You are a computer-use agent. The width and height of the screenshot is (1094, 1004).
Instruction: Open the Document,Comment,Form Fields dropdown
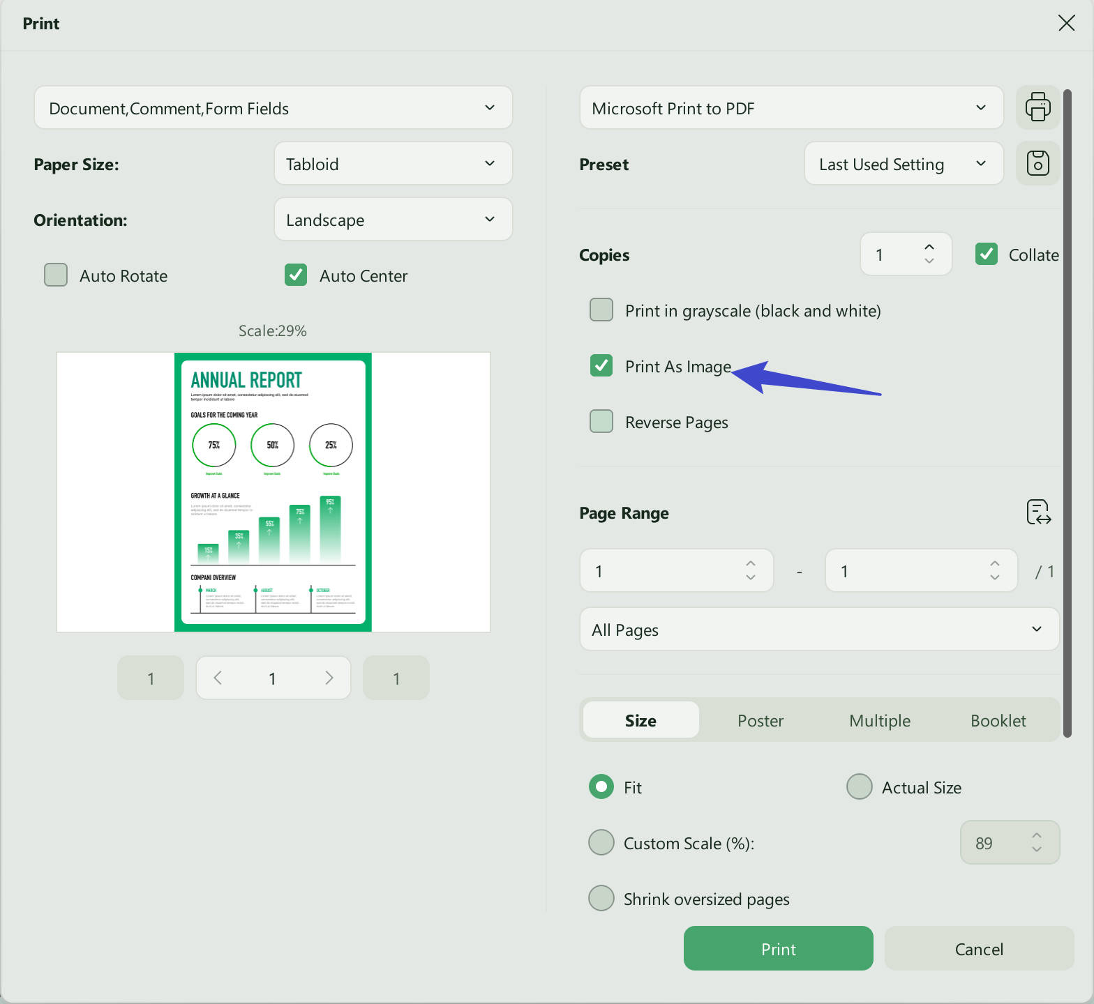coord(273,107)
